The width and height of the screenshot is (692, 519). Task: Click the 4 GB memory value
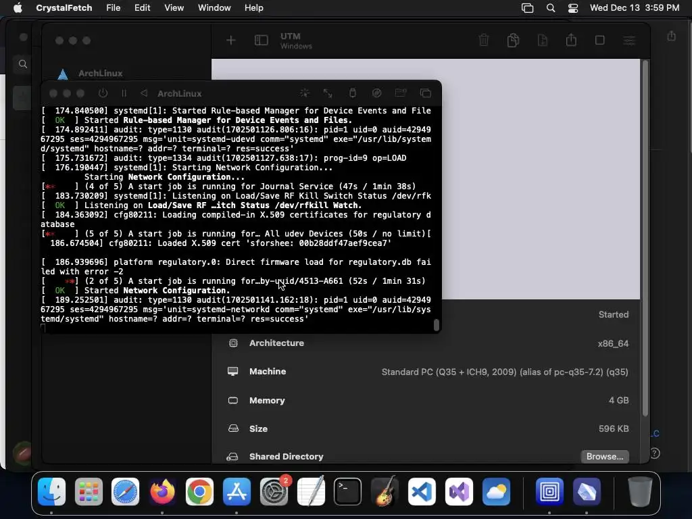coord(619,400)
